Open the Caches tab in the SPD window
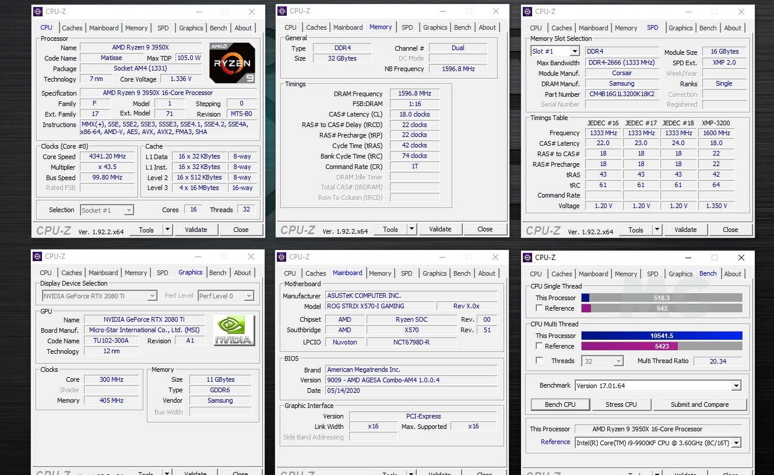Viewport: 774px width, 475px height. tap(561, 28)
